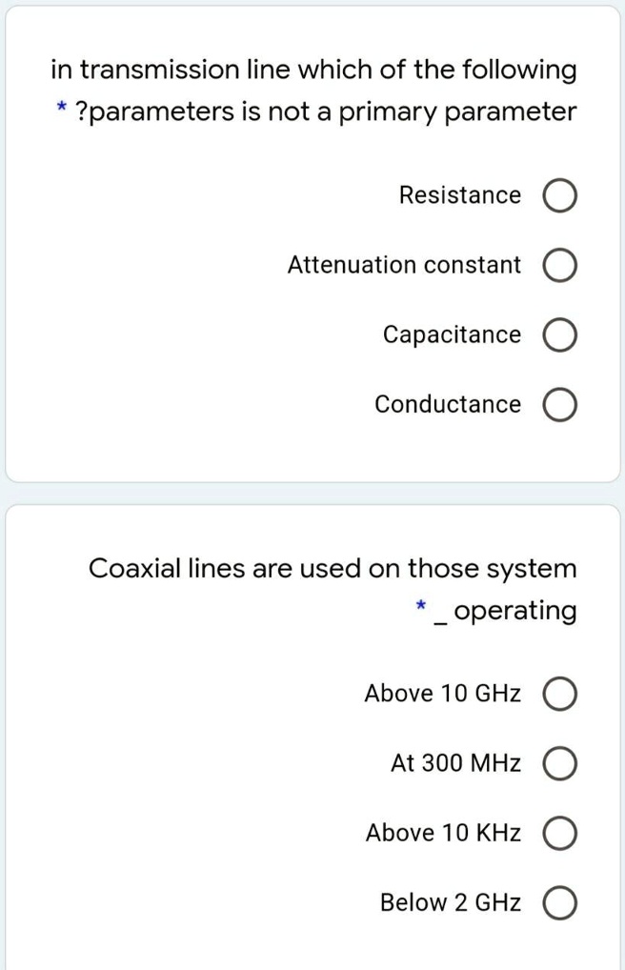625x970 pixels.
Task: Click the Capacitance label text
Action: coord(451,334)
